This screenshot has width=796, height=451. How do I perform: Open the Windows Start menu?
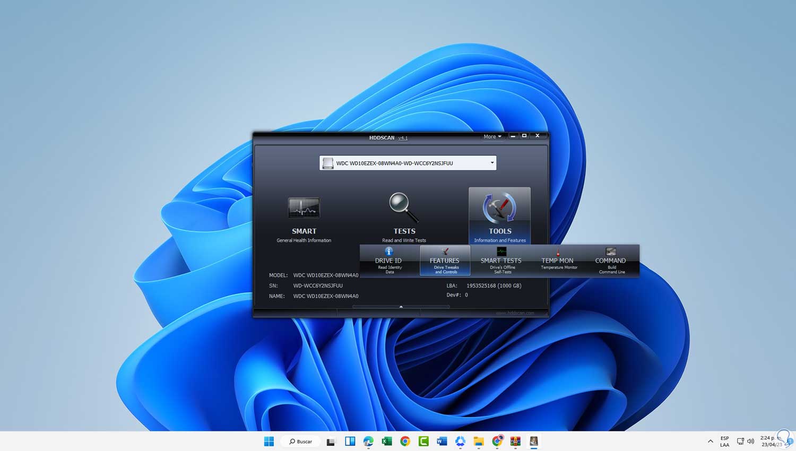tap(269, 441)
